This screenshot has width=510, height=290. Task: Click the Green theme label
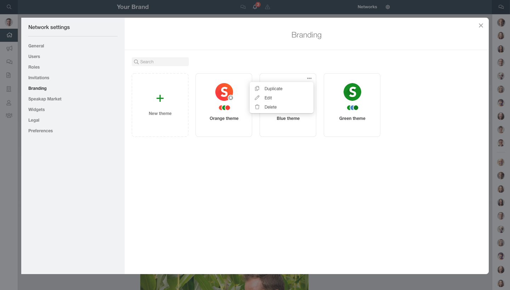coord(352,118)
